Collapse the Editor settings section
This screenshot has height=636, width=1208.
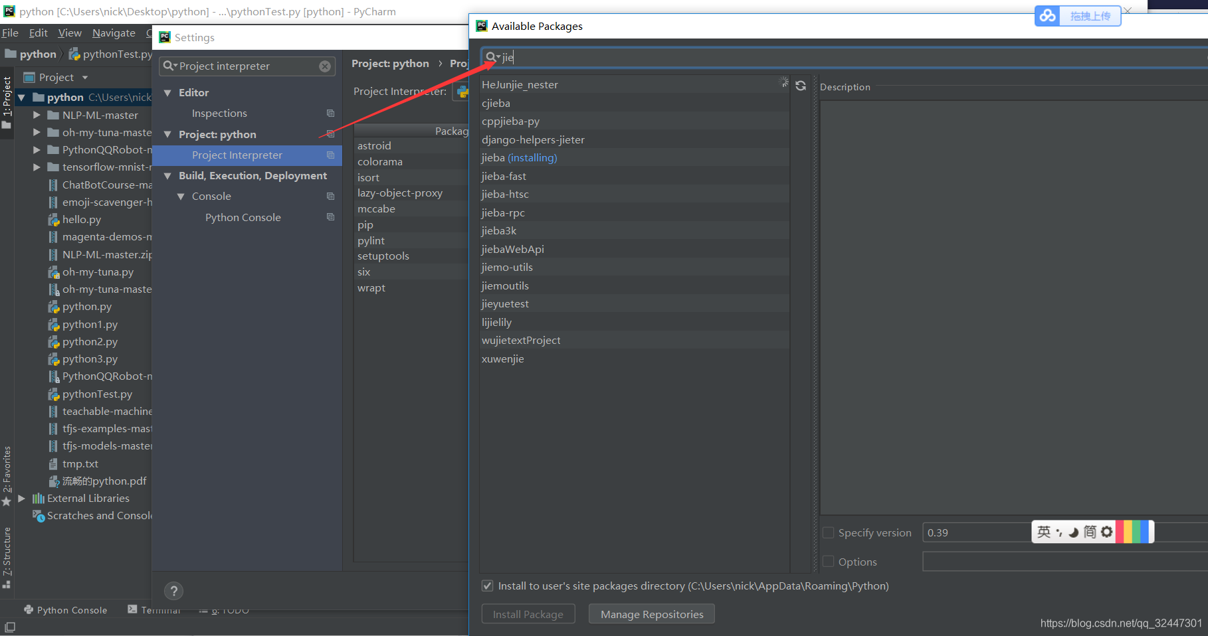click(x=167, y=93)
